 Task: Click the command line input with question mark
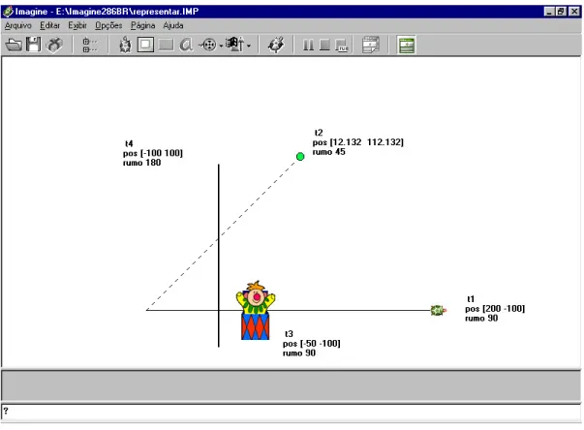[x=292, y=412]
